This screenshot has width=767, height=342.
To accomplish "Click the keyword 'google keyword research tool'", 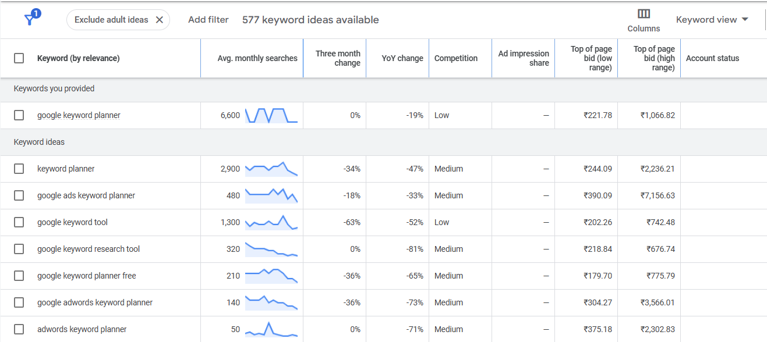I will point(89,249).
